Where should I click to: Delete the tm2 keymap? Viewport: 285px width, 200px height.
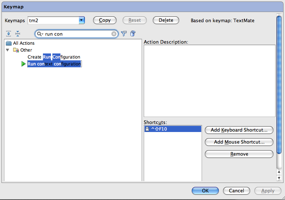(166, 20)
